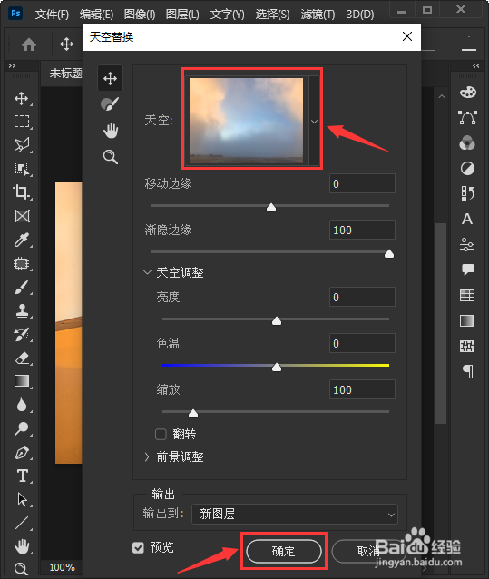Choose Hand tool in sky dialog
This screenshot has width=489, height=579.
(110, 131)
